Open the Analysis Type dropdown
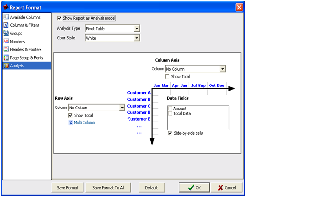The image size is (310, 216). (137, 29)
